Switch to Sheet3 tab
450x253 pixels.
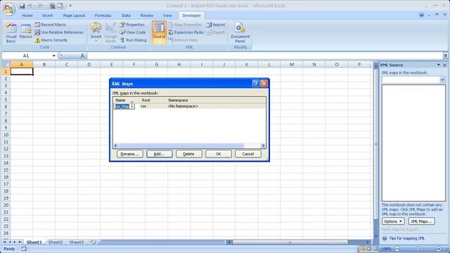77,242
